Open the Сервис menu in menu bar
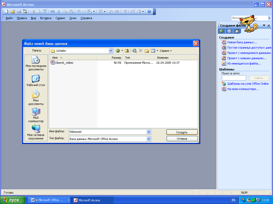 pyautogui.click(x=60, y=18)
